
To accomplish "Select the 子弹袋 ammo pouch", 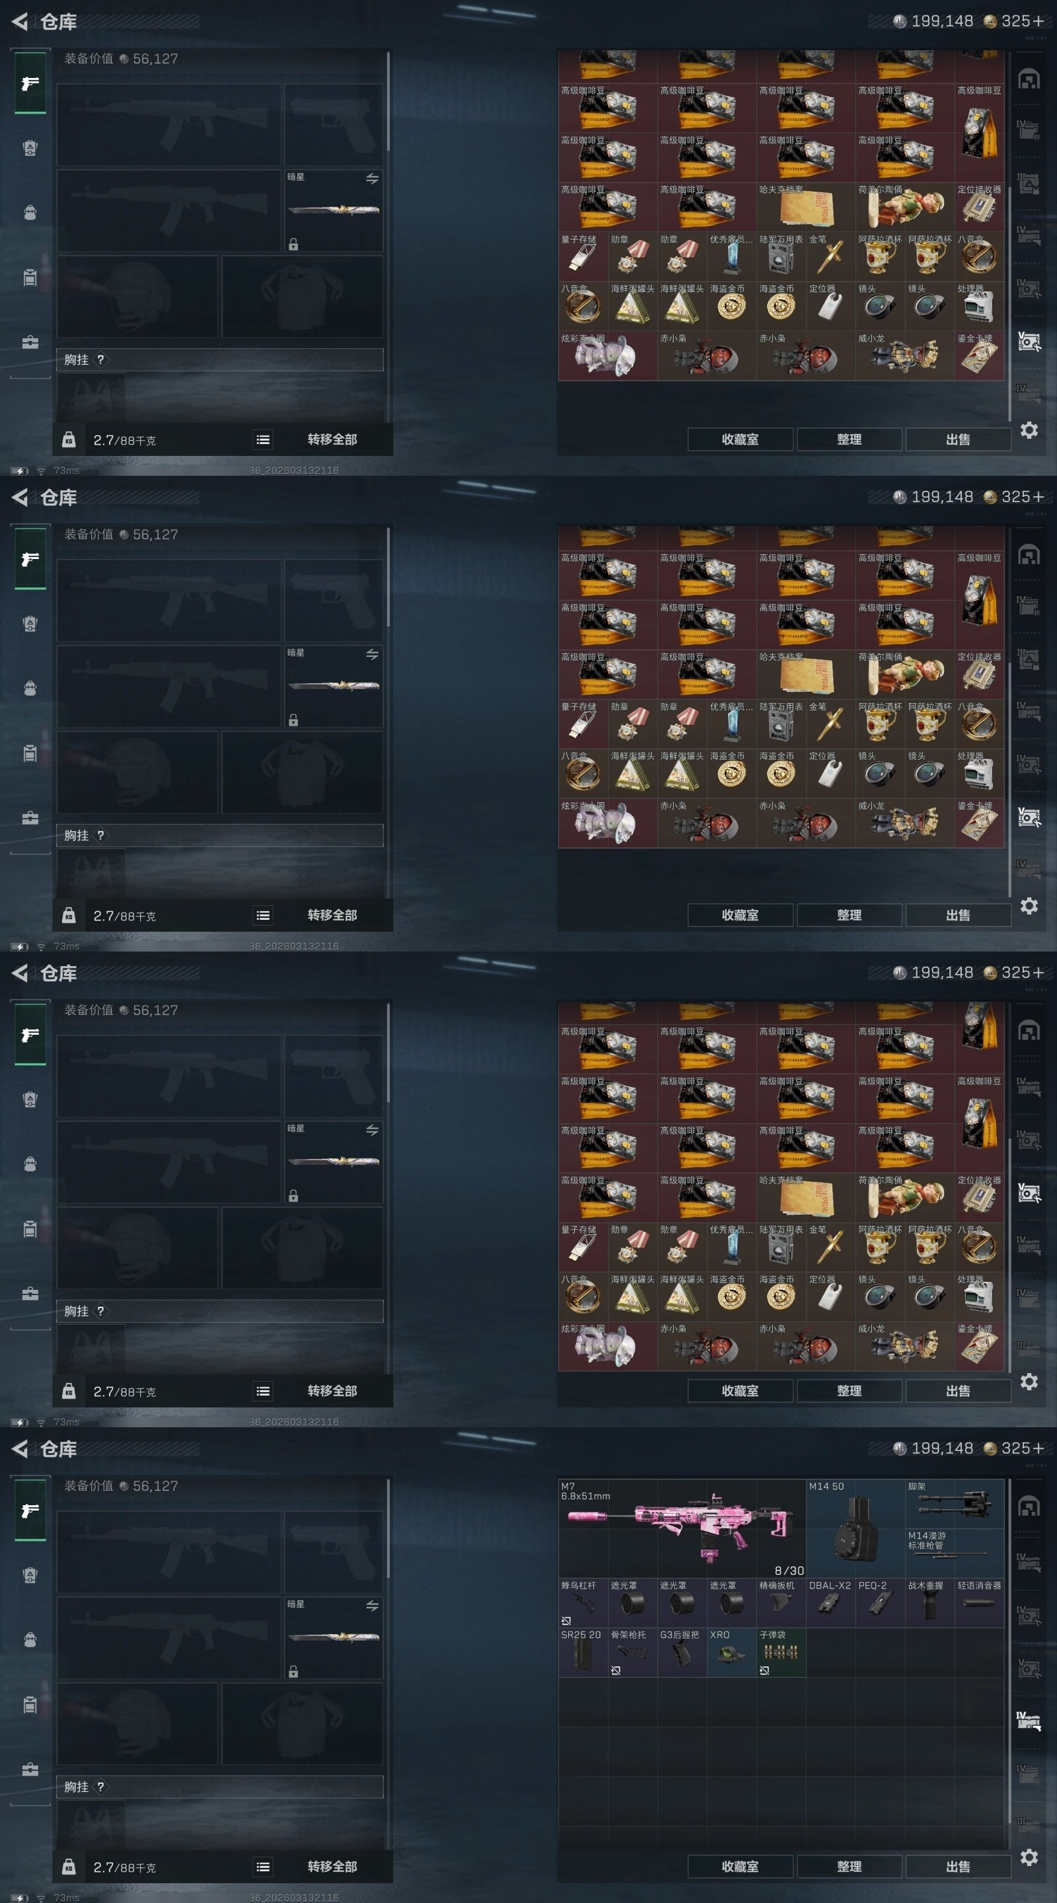I will tap(782, 1652).
